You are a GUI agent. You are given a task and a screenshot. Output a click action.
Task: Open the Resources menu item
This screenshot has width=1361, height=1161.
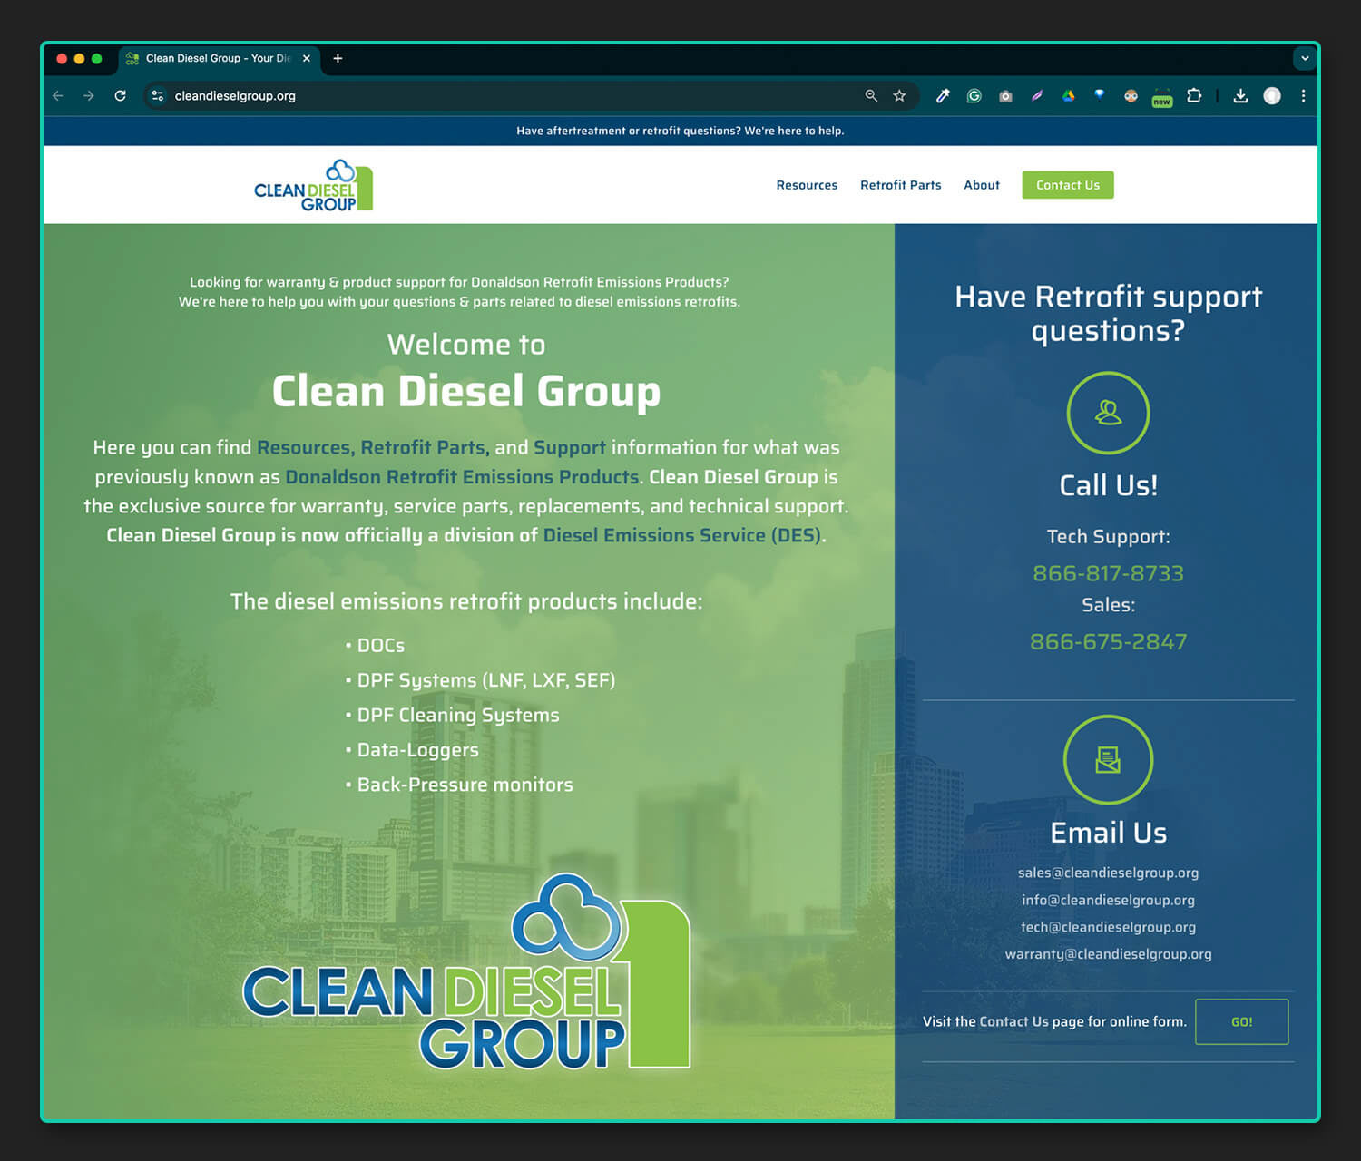[x=807, y=185]
